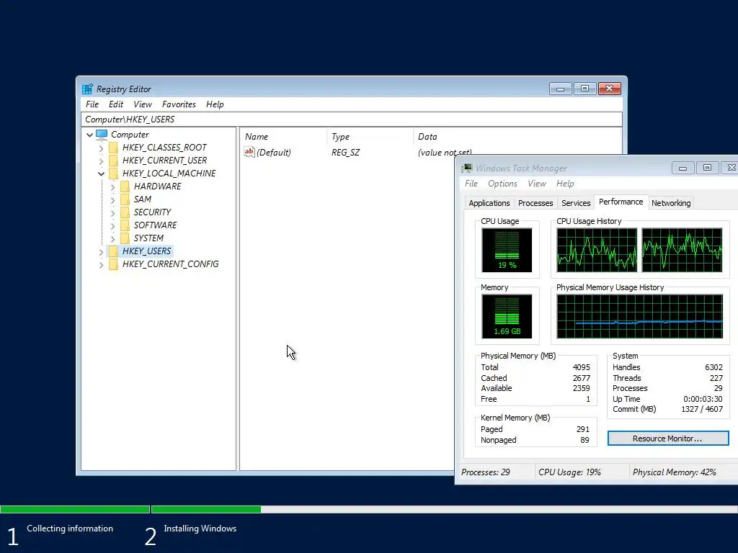Open the Registry Editor Edit menu

pyautogui.click(x=116, y=104)
